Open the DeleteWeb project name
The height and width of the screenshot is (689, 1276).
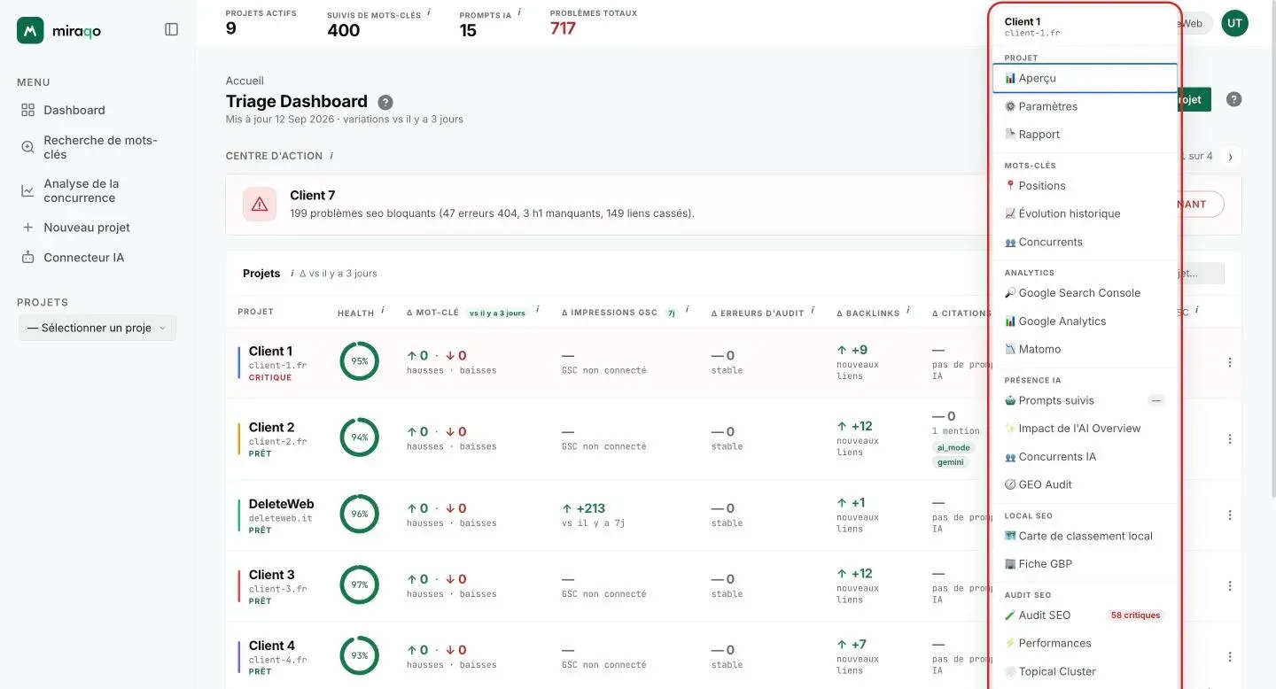[x=281, y=504]
